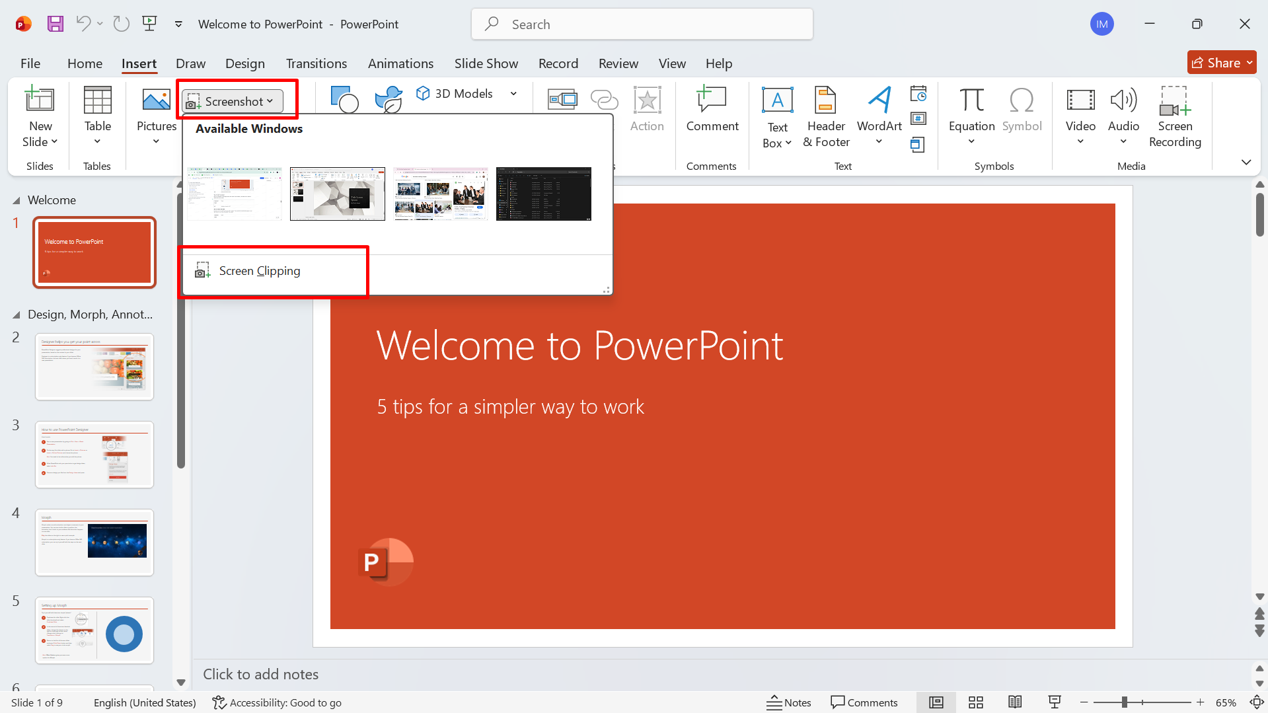Insert Date & Time icon

pyautogui.click(x=918, y=94)
